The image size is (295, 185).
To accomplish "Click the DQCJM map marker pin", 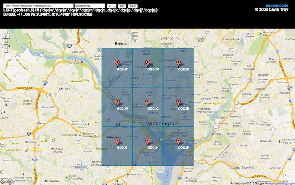I will pos(117,103).
